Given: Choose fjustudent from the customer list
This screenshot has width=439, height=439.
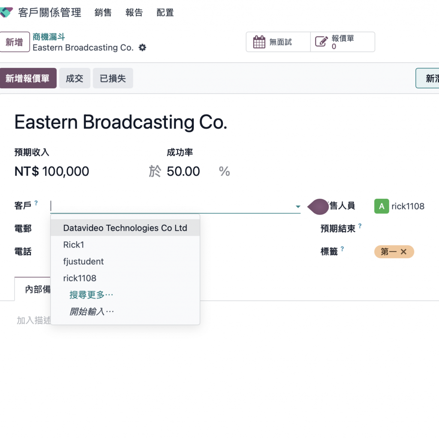Looking at the screenshot, I should point(125,261).
